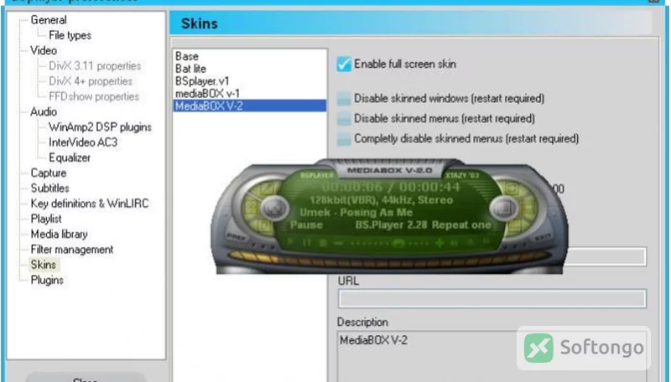Click inside the Description text box
The width and height of the screenshot is (671, 382).
coord(492,357)
